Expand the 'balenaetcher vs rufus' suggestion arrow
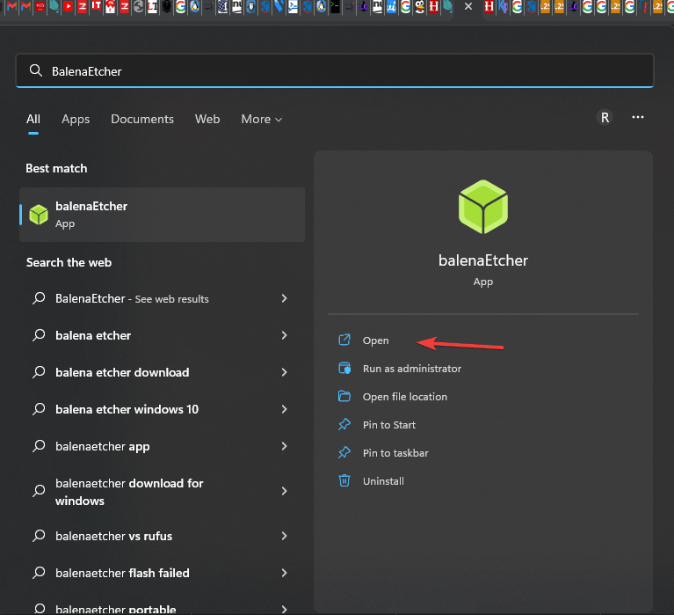 coord(284,536)
